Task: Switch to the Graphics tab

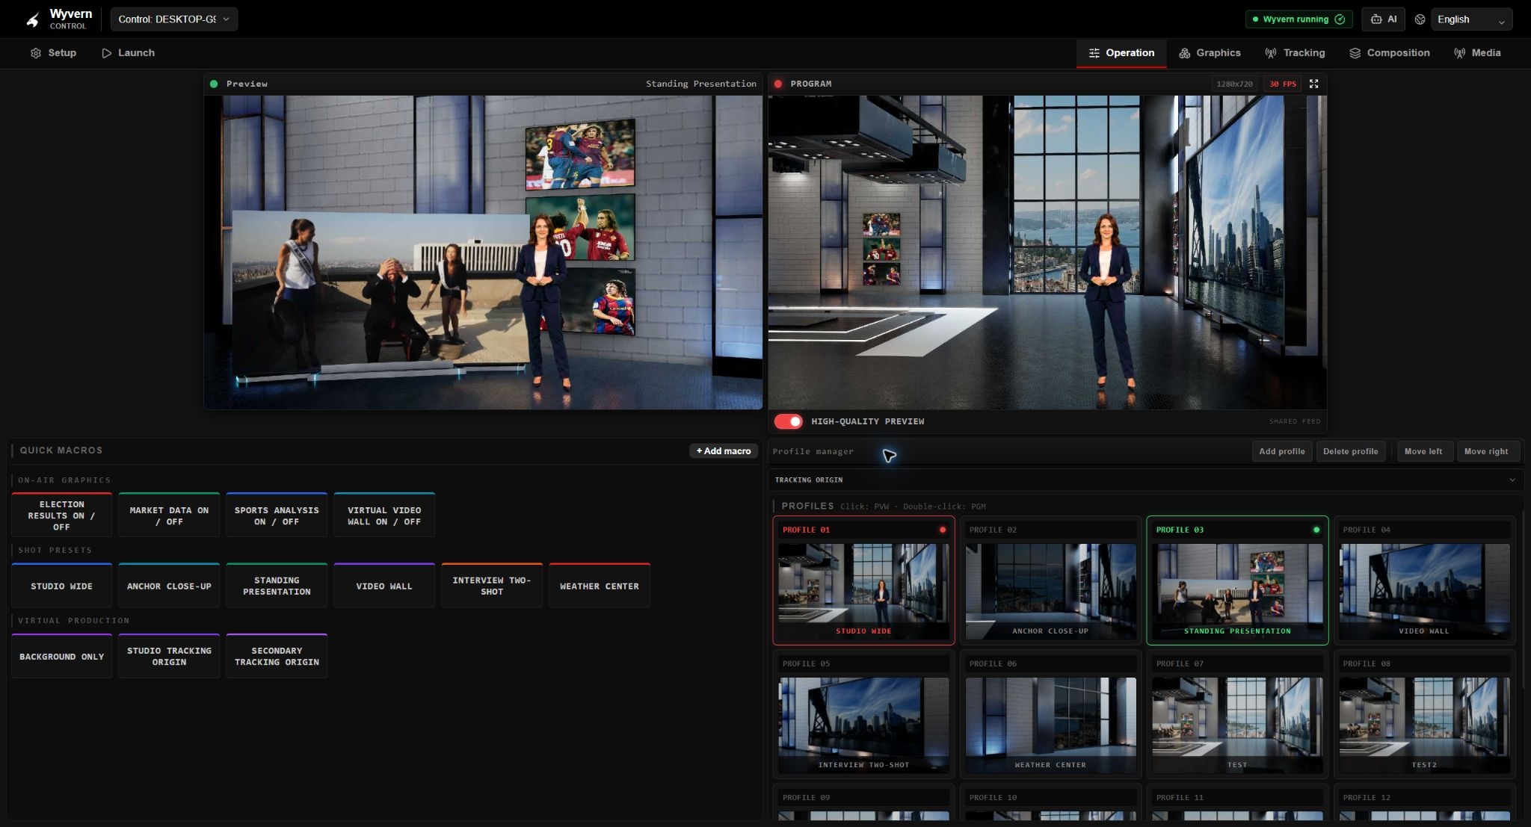Action: [1210, 53]
